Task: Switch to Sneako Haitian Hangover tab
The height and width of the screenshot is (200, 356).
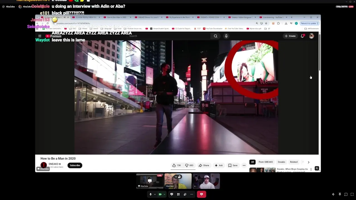Action: [242, 17]
